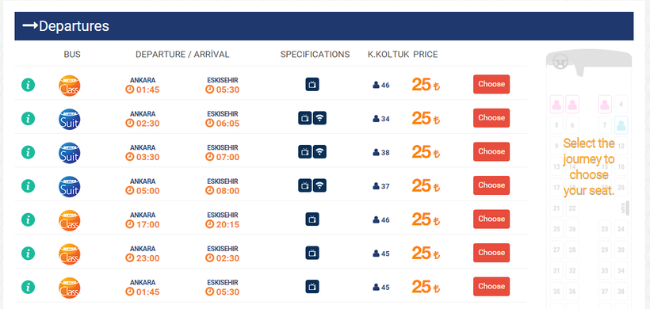Click the info icon in the first departure row
The width and height of the screenshot is (650, 309).
(28, 86)
